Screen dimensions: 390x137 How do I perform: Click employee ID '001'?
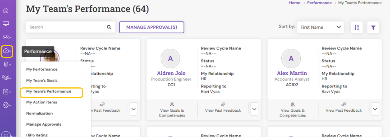coord(171,85)
